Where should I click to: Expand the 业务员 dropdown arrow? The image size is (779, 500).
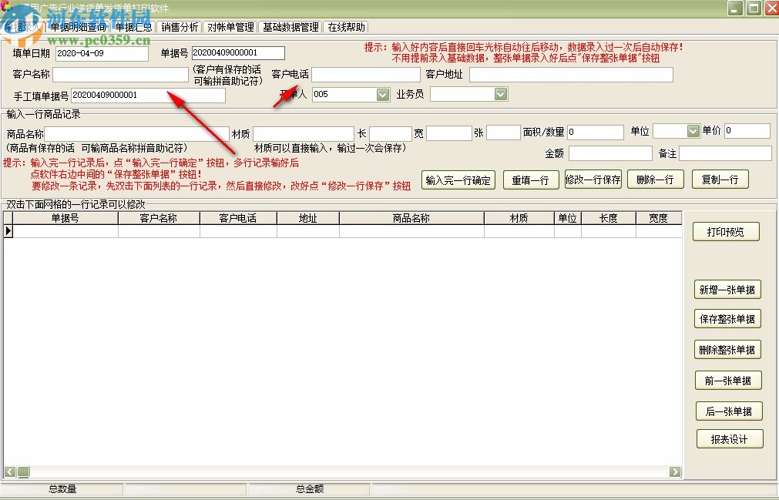click(x=501, y=94)
